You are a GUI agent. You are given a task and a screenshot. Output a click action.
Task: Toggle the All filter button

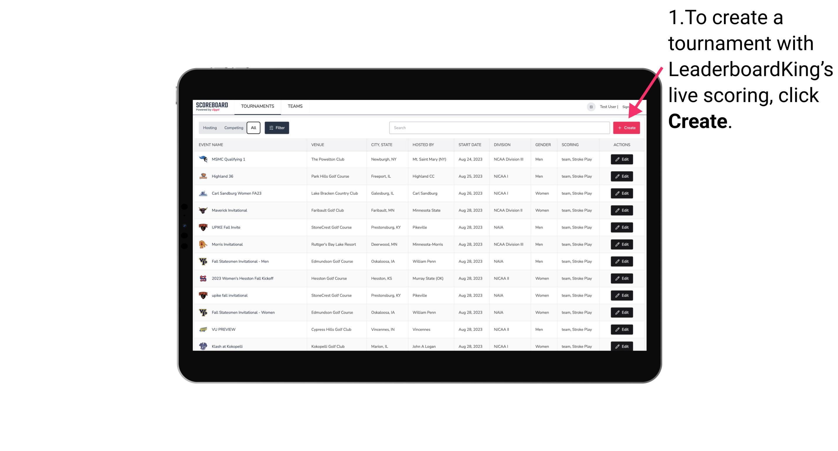pyautogui.click(x=253, y=127)
